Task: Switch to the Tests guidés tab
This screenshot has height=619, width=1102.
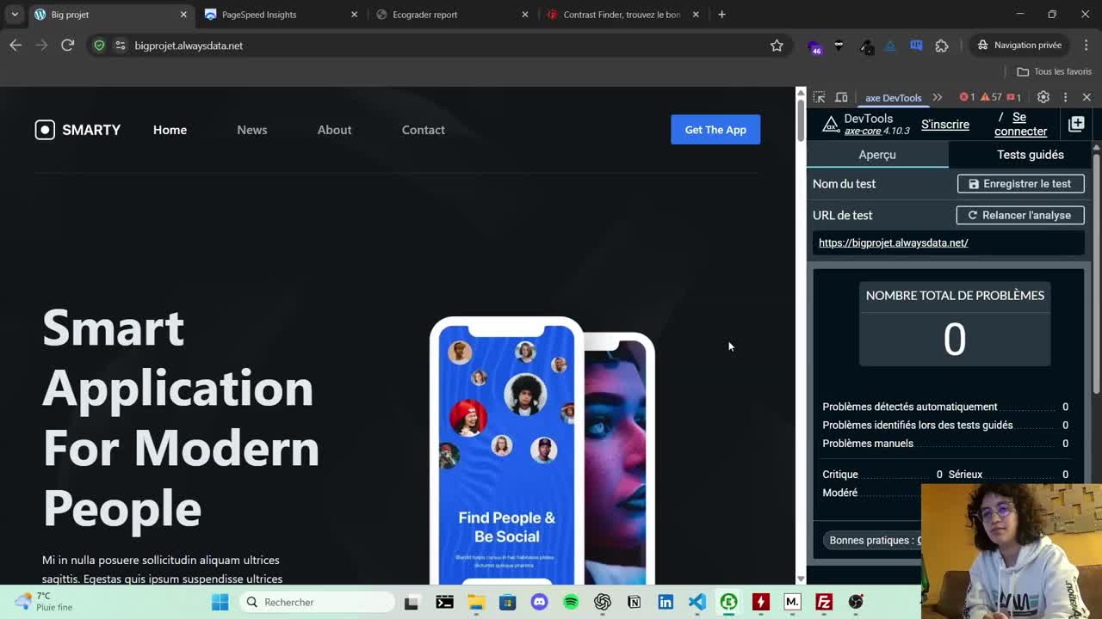Action: [x=1030, y=155]
